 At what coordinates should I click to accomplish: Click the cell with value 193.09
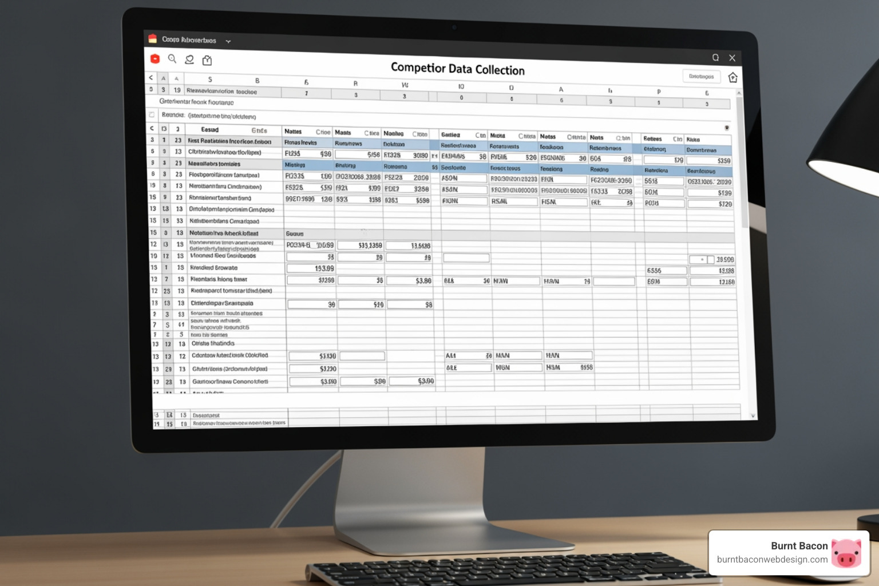[x=311, y=268]
